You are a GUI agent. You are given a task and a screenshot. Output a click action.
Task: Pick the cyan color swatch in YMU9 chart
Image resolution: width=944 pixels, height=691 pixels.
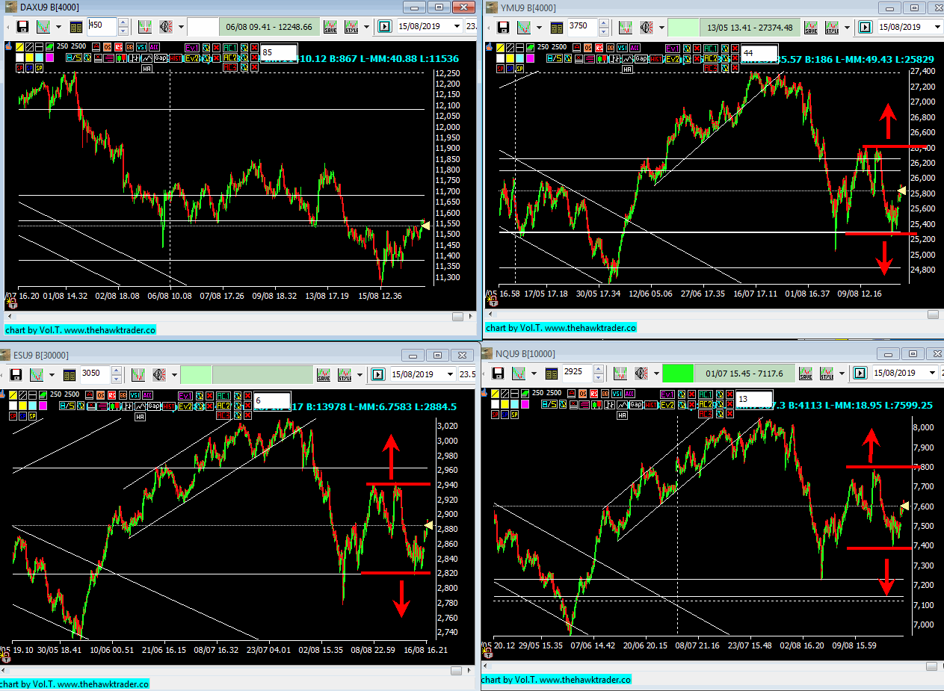[521, 58]
